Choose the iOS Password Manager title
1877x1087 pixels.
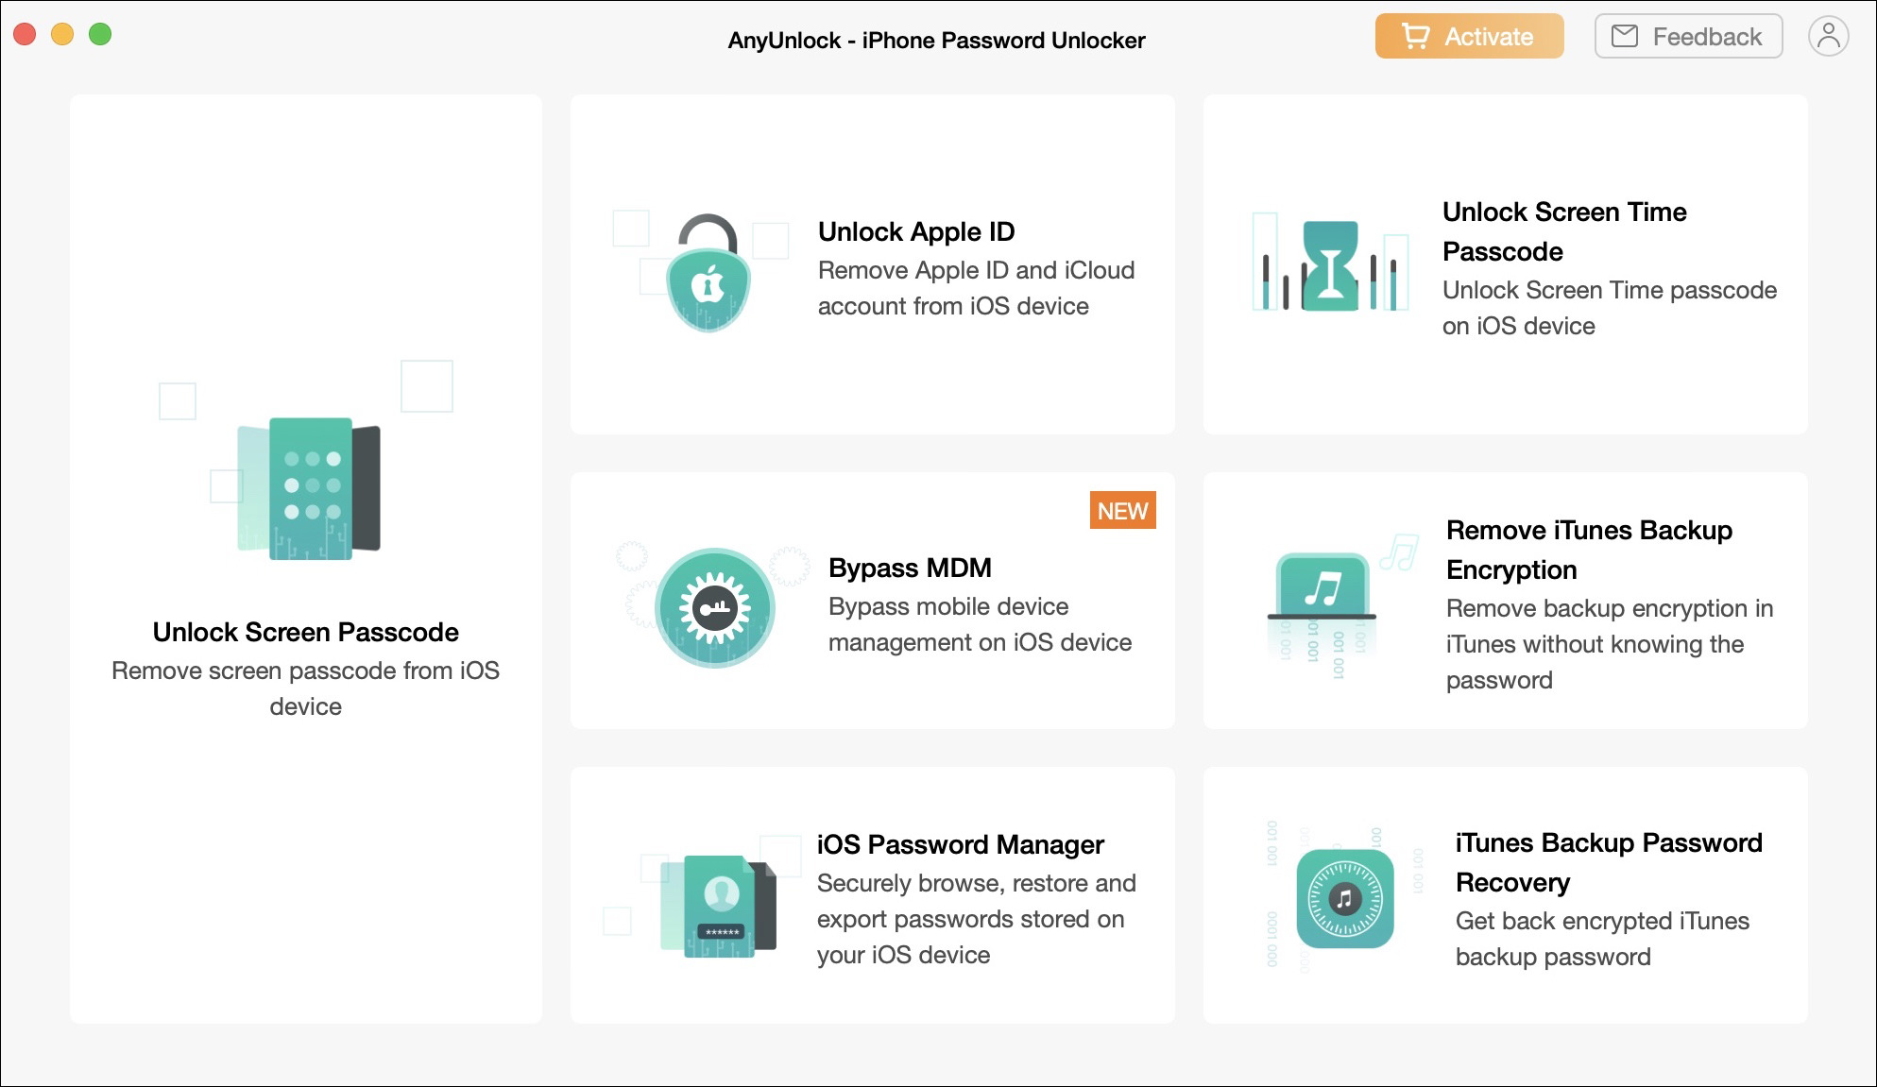coord(960,844)
